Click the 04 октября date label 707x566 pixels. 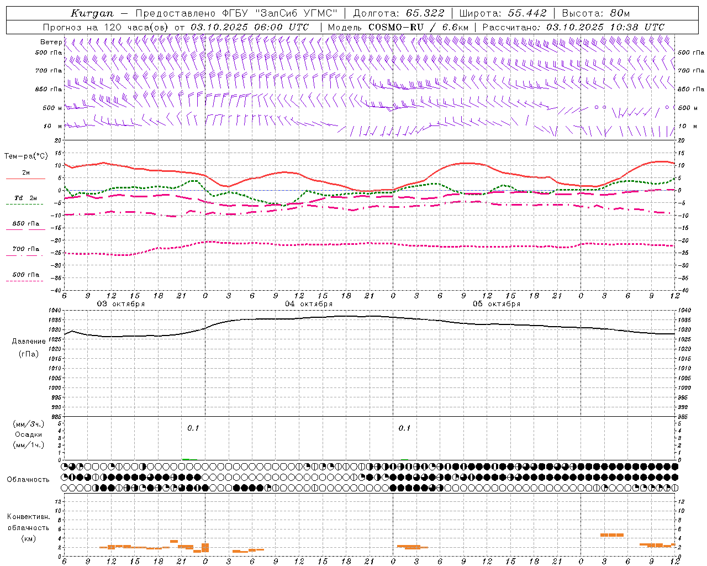[x=309, y=304]
